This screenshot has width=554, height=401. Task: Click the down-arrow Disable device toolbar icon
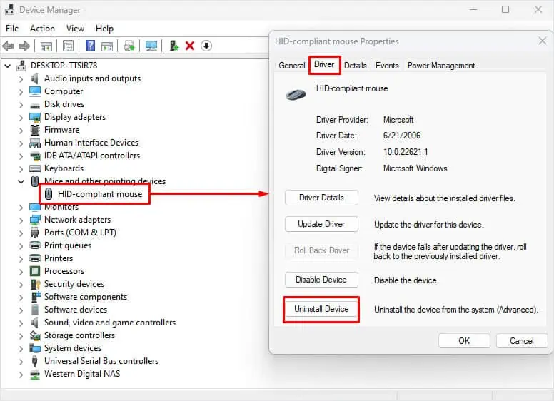pyautogui.click(x=206, y=46)
